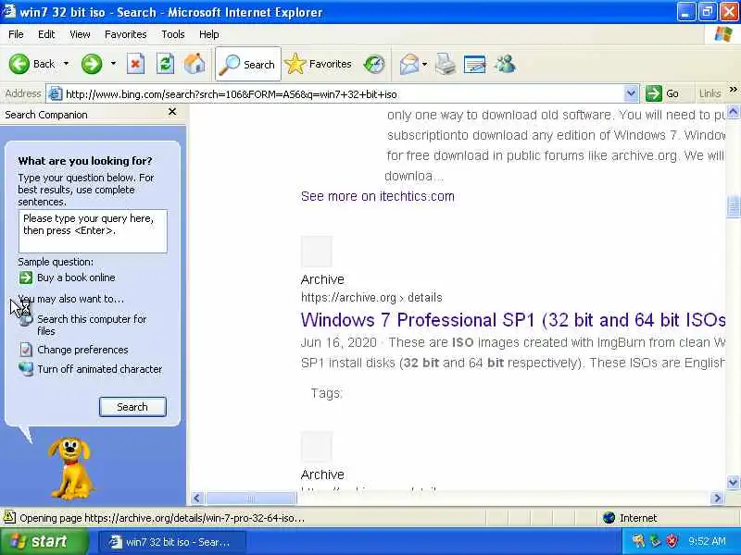Open the Edit menu
The height and width of the screenshot is (555, 741).
click(46, 34)
